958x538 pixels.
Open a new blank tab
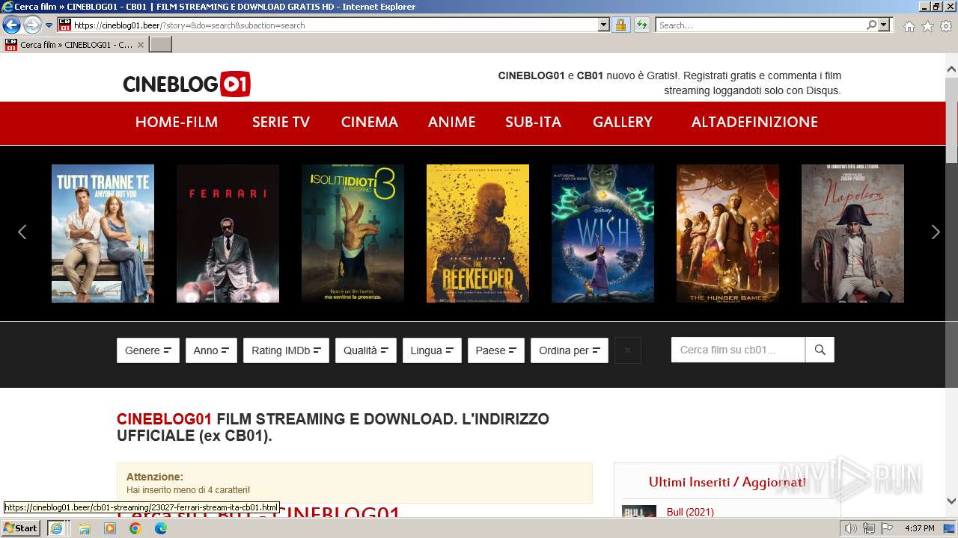point(161,45)
